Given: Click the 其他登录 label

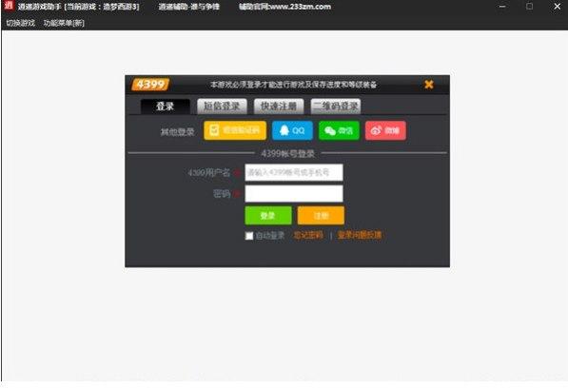Looking at the screenshot, I should pos(178,132).
